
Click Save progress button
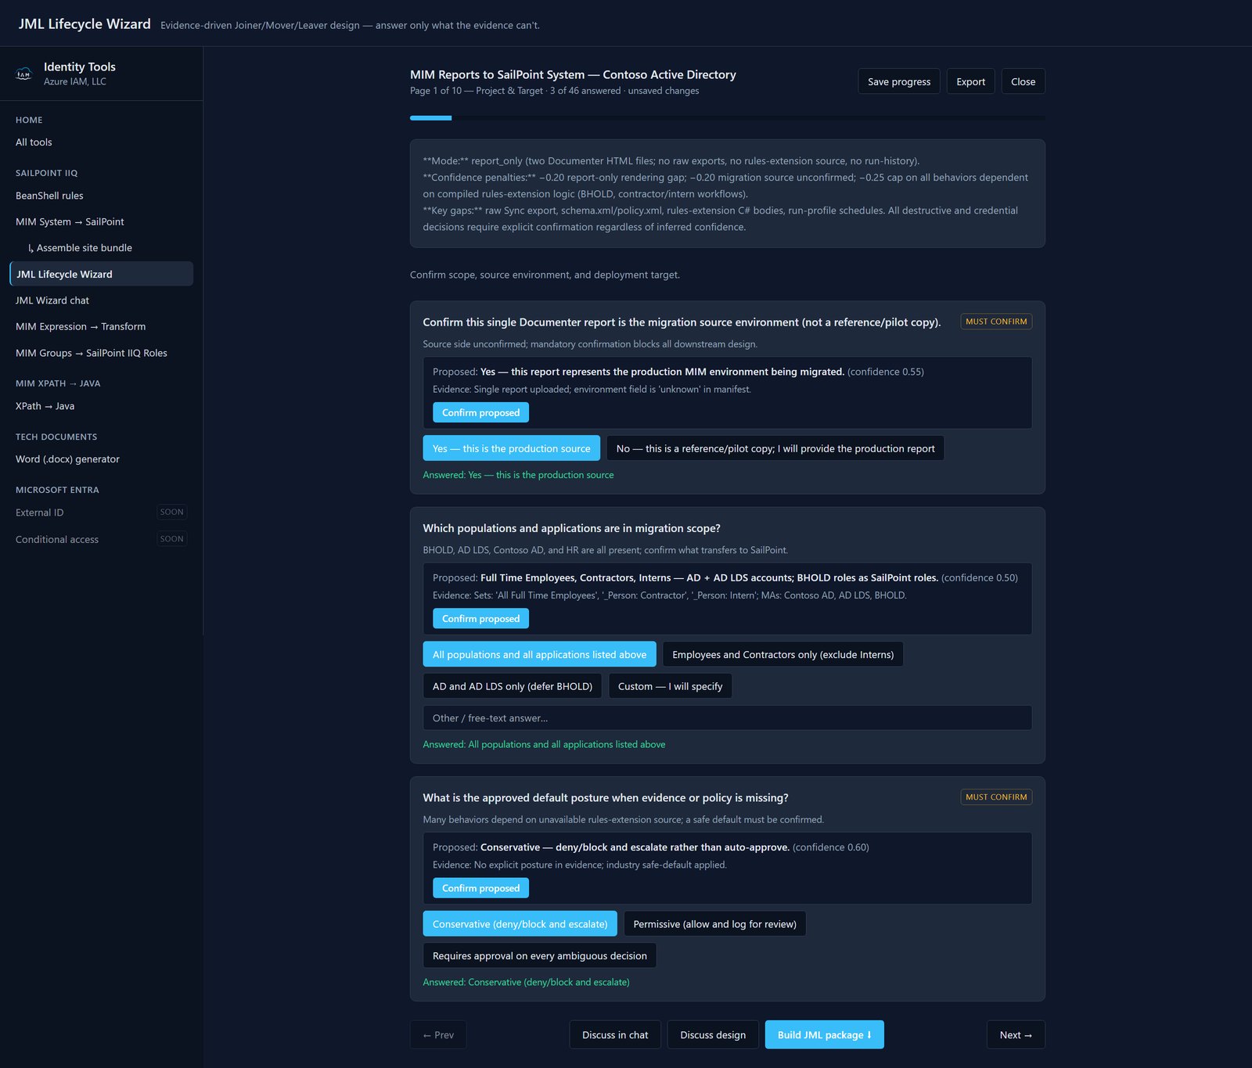tap(899, 81)
